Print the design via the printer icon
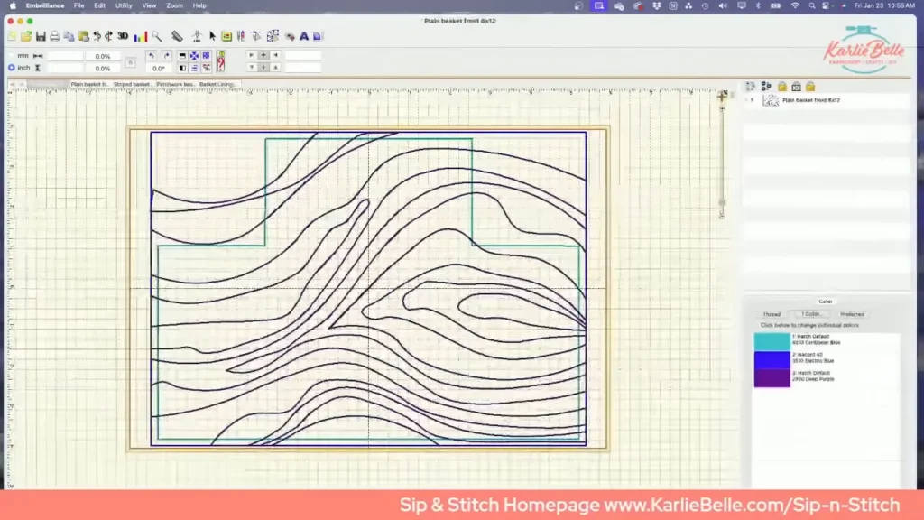 coord(54,38)
